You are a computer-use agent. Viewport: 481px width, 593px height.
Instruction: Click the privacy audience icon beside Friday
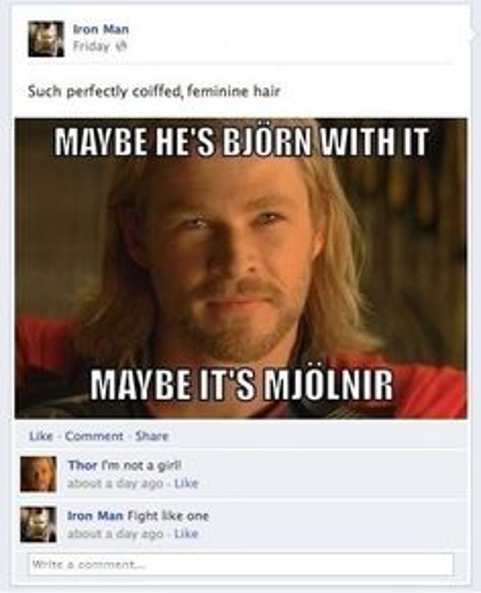[x=120, y=46]
